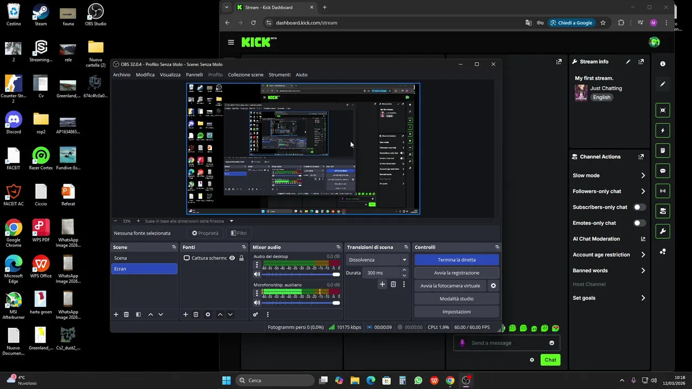
Task: Enable Emotes-only chat switch
Action: coord(640,223)
